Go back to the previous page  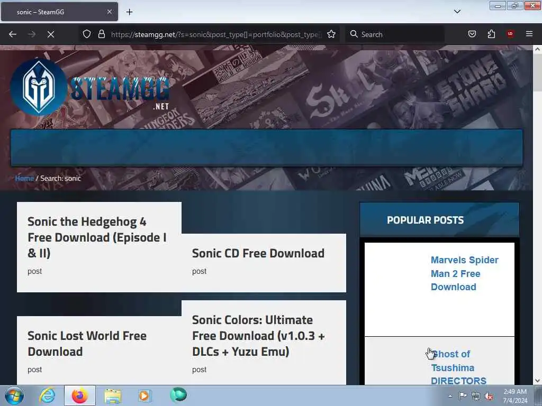point(13,34)
